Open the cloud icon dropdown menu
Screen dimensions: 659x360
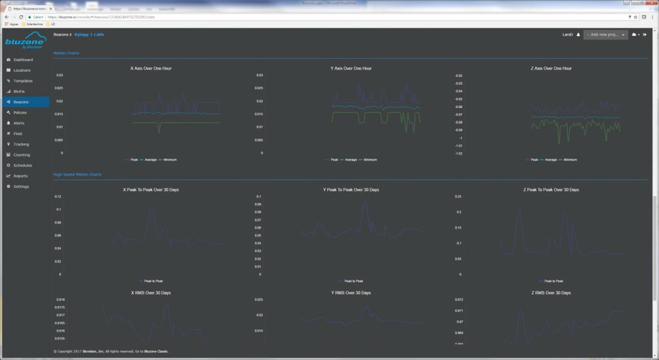[635, 35]
